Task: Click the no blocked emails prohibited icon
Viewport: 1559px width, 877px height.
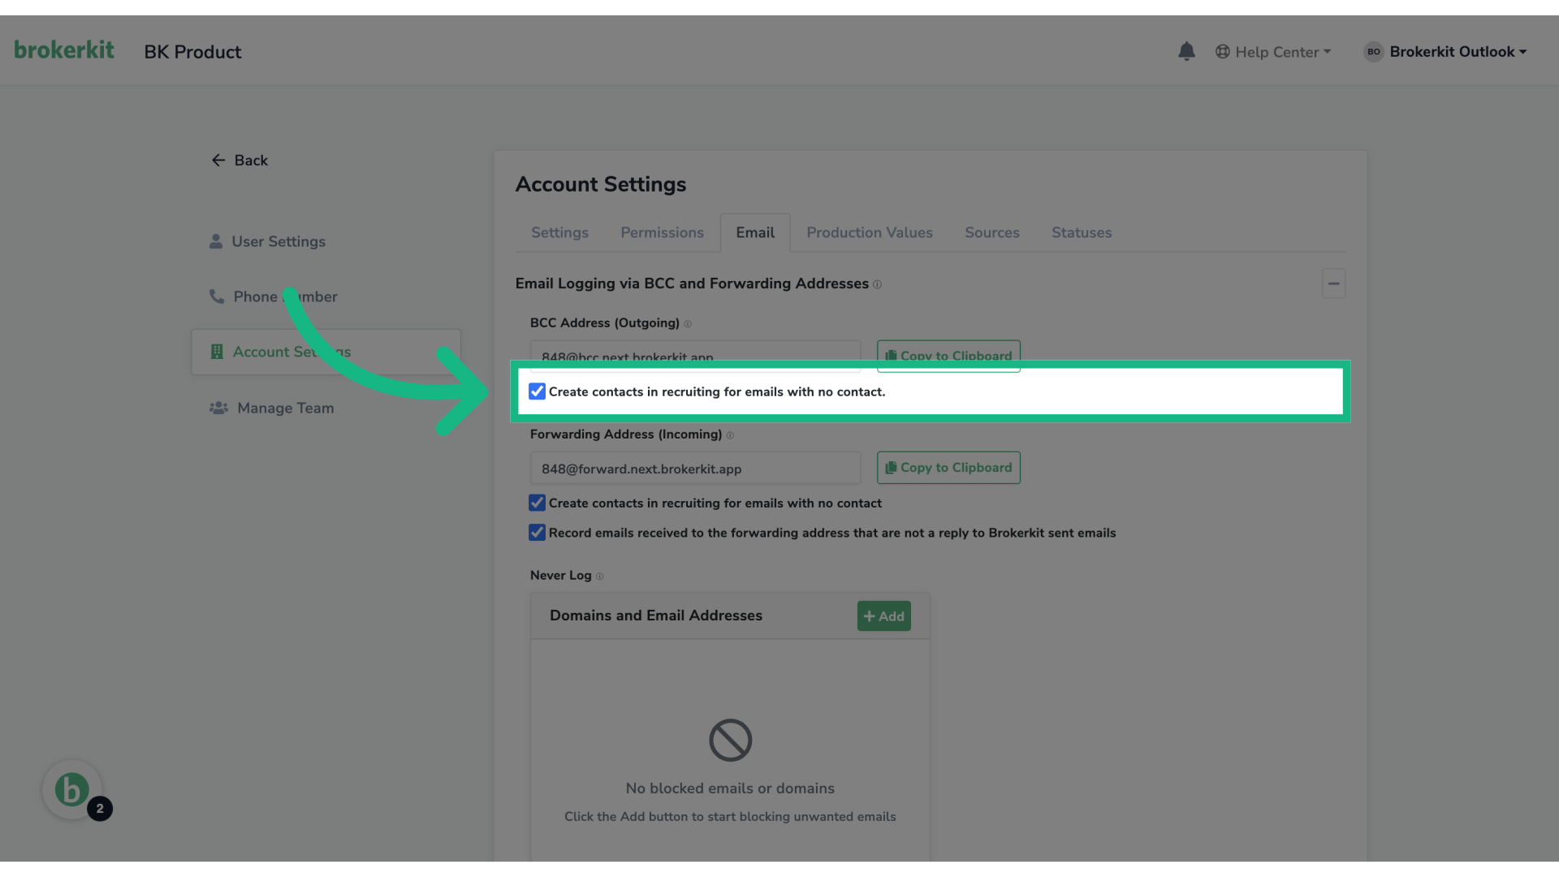Action: pyautogui.click(x=730, y=740)
